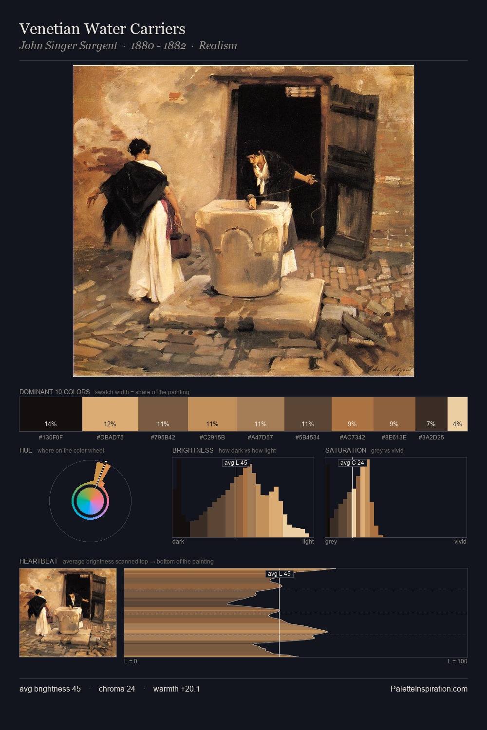Click the warmth +20.1 stat
Screen dimensions: 487x730
click(176, 689)
